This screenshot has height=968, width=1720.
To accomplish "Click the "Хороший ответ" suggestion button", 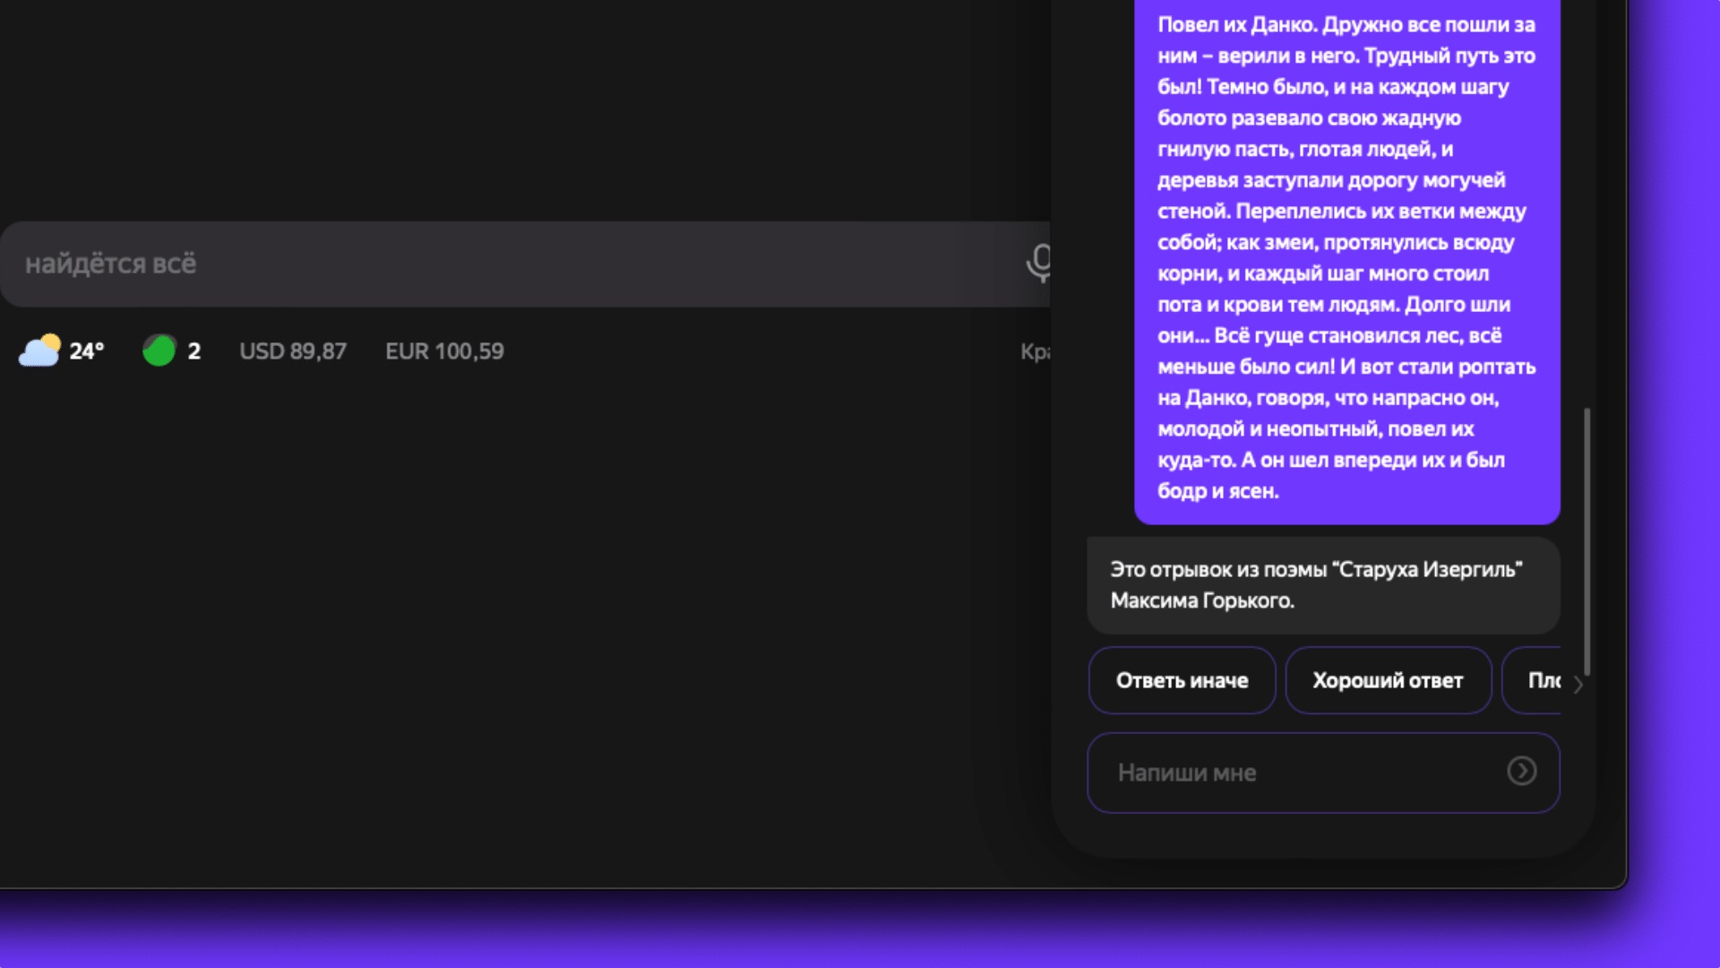I will point(1388,680).
